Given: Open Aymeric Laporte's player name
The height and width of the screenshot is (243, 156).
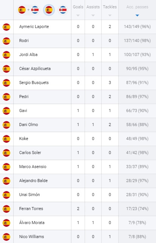Looking at the screenshot, I should pos(34,26).
